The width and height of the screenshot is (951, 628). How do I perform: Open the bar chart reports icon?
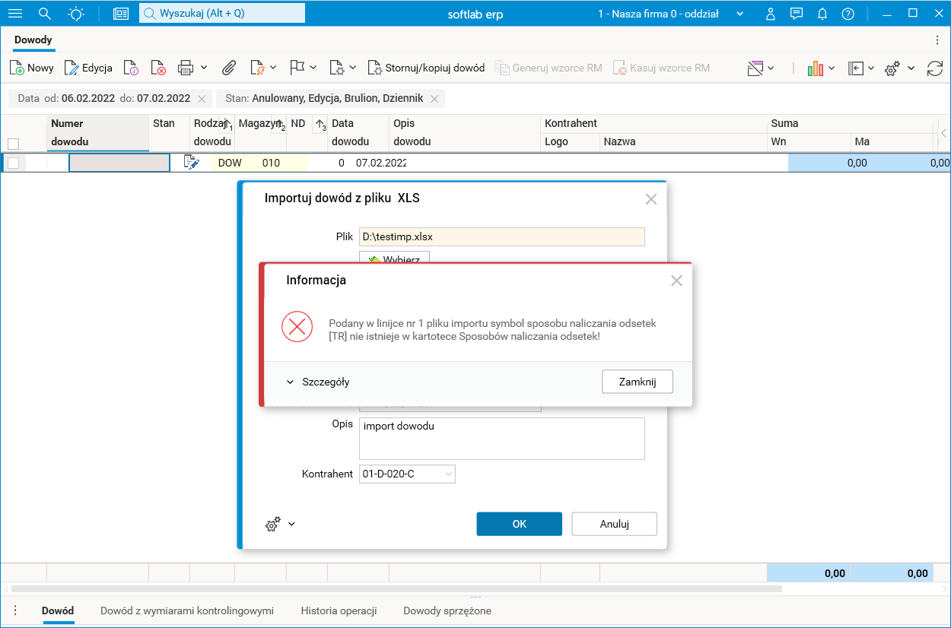click(816, 68)
